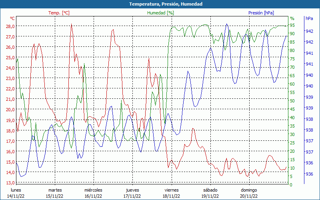Click the green "%" axis unit label
320x200 pixels.
(x=292, y=18)
